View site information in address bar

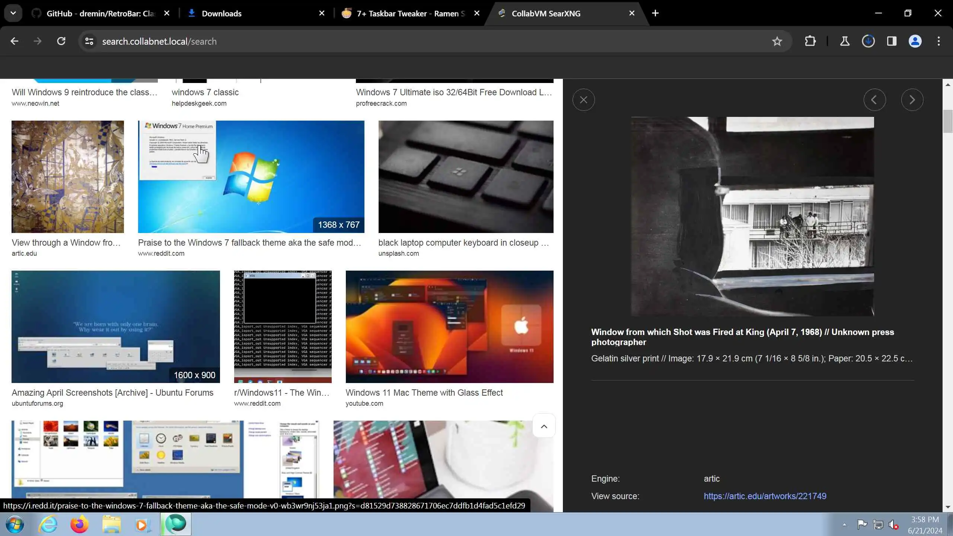(x=89, y=41)
